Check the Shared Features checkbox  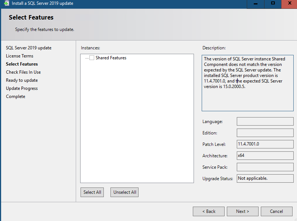(x=92, y=57)
